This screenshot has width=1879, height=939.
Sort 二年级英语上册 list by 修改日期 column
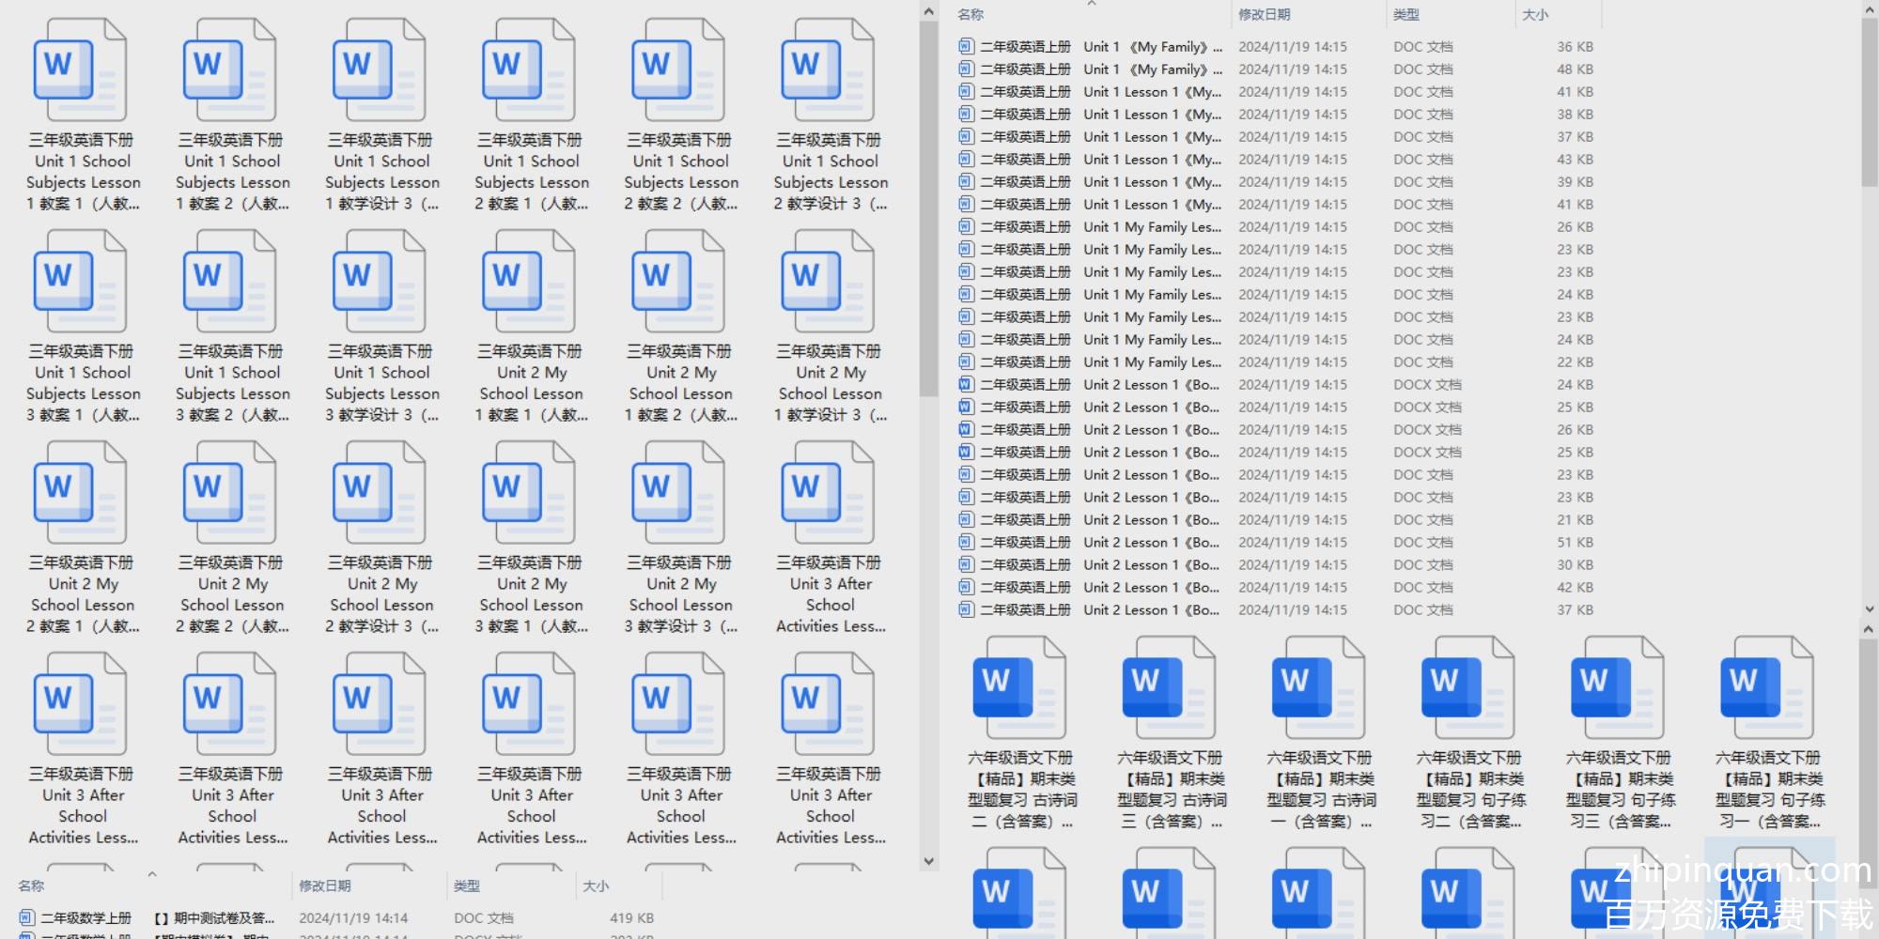point(1264,15)
